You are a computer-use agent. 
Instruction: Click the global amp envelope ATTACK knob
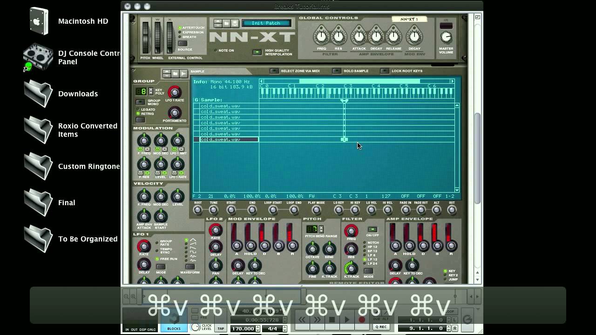click(359, 37)
